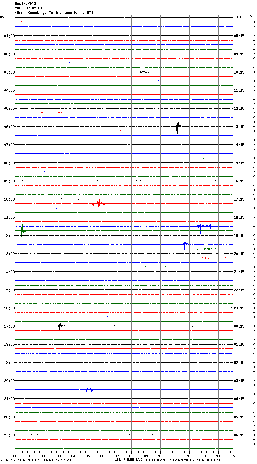Select the 01:00 MST row label
The image size is (257, 464).
9,36
